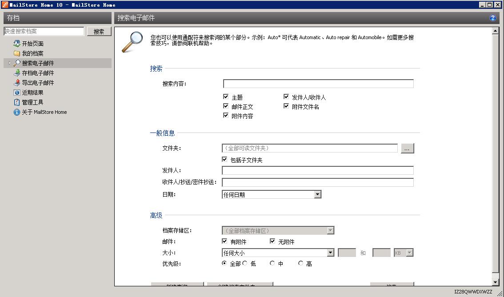This screenshot has width=504, height=297.
Task: Open 近期结果 in the sidebar
Action: pos(32,92)
